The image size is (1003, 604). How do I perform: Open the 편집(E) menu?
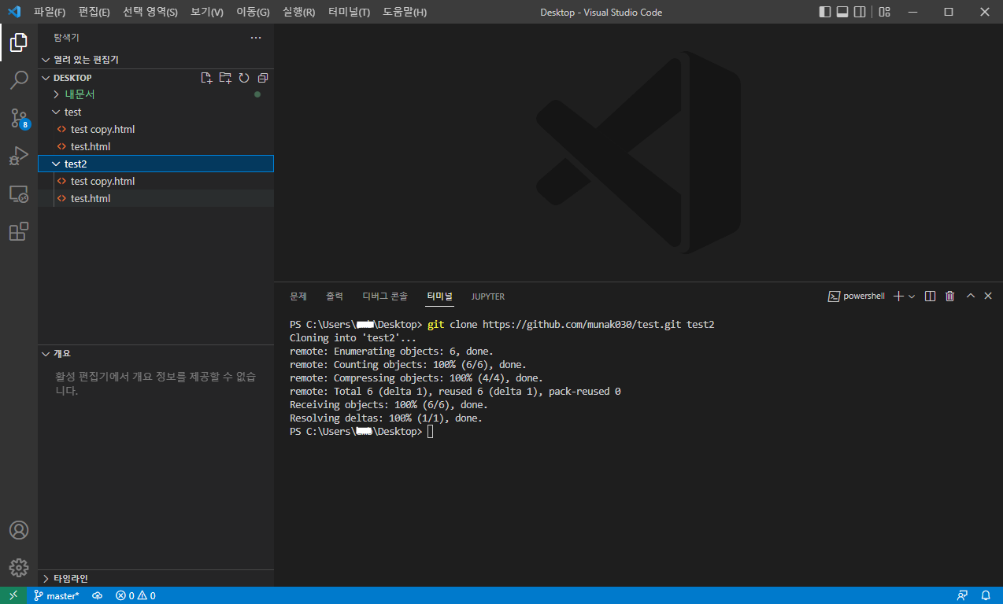[94, 12]
